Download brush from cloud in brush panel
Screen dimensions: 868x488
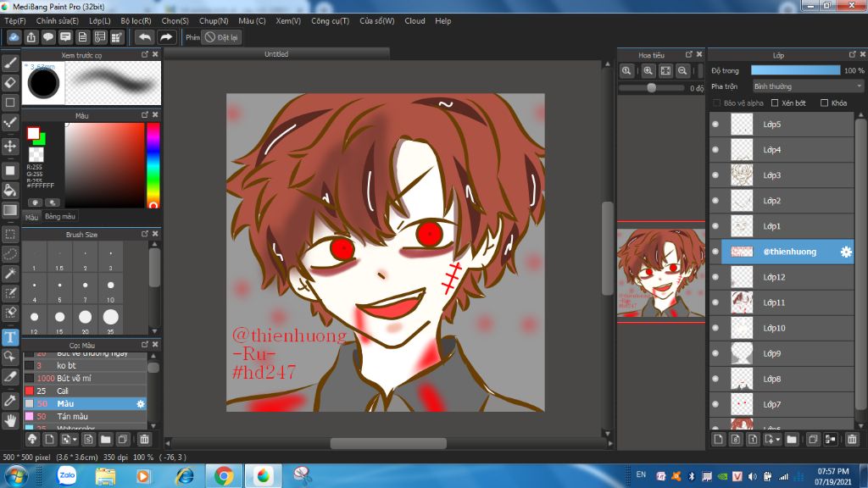point(32,440)
